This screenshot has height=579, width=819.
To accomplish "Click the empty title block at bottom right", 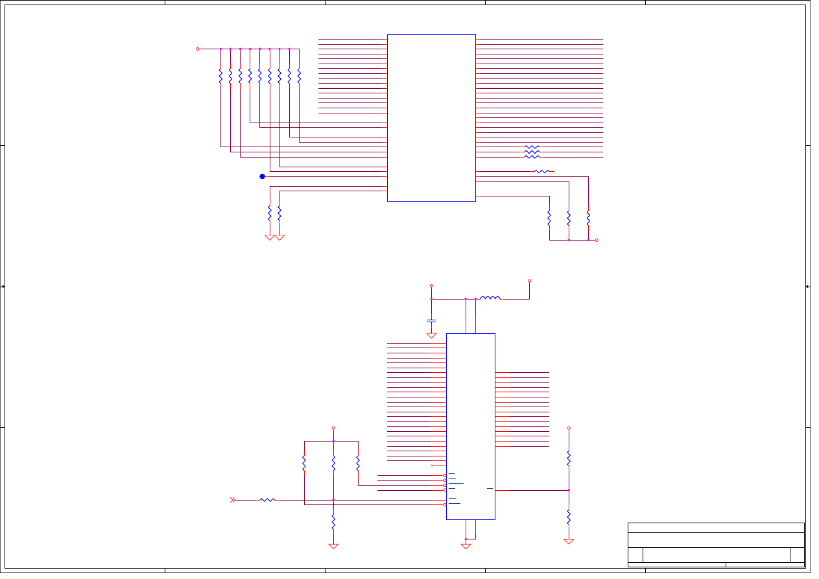I will pyautogui.click(x=716, y=545).
